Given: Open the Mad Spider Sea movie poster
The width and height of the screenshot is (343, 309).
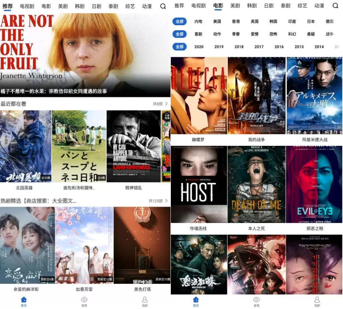Looking at the screenshot, I should click(199, 265).
